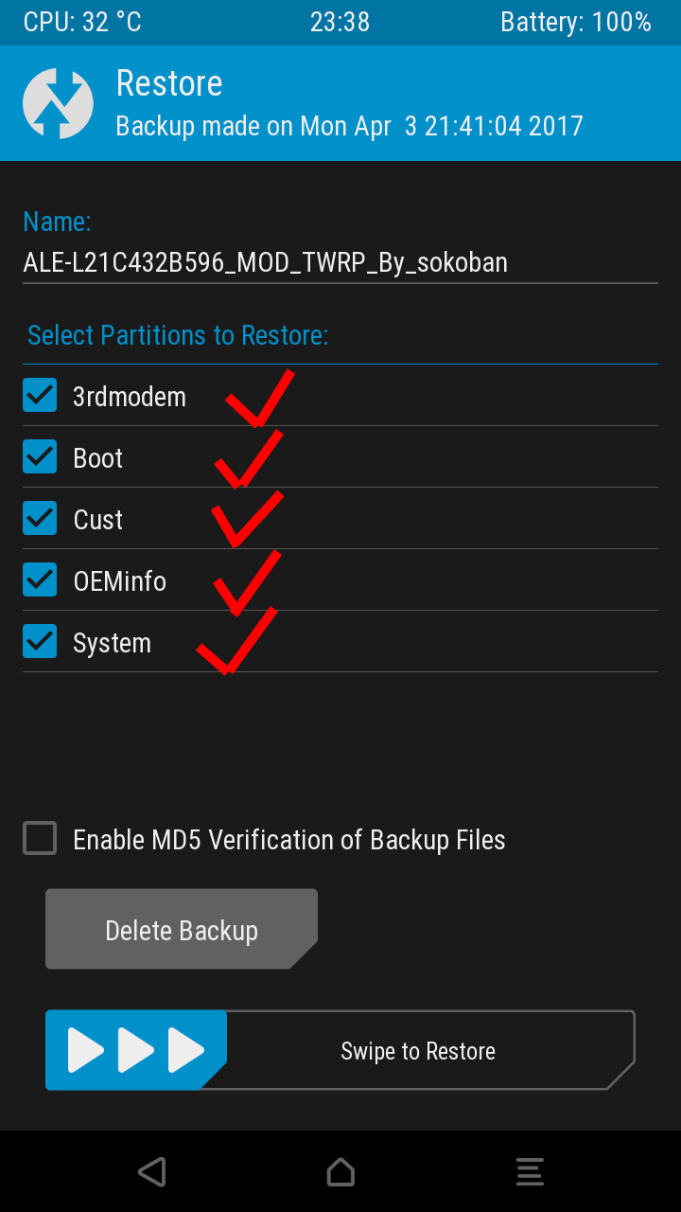Tap the 23:38 clock display
Image resolution: width=681 pixels, height=1212 pixels.
pyautogui.click(x=340, y=22)
